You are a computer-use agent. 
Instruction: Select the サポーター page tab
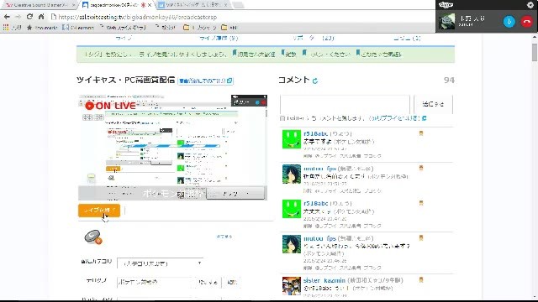pyautogui.click(x=314, y=38)
